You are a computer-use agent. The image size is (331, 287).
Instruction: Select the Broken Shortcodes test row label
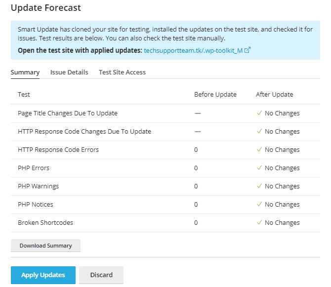tap(45, 222)
